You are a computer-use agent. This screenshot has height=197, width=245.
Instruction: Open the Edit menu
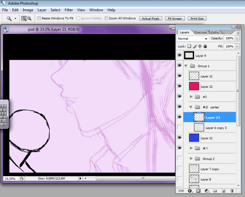click(x=15, y=10)
